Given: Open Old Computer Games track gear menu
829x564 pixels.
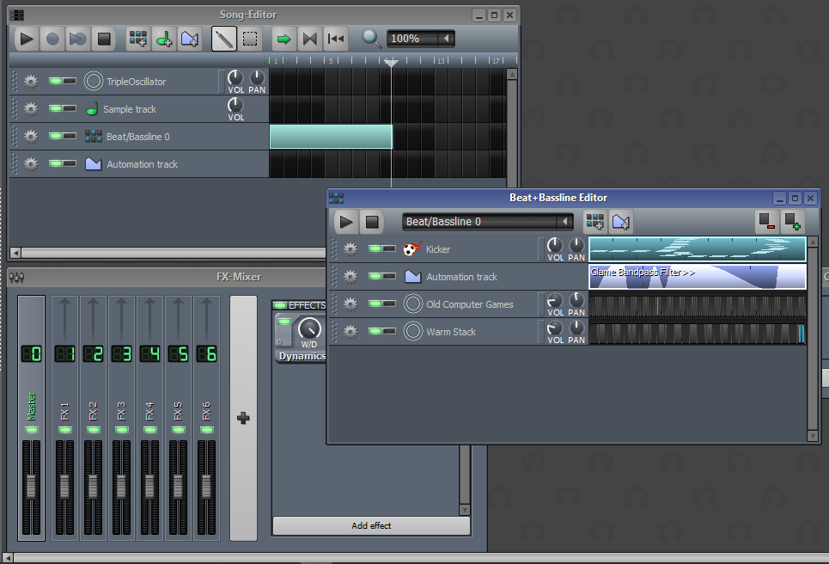Looking at the screenshot, I should click(x=350, y=304).
